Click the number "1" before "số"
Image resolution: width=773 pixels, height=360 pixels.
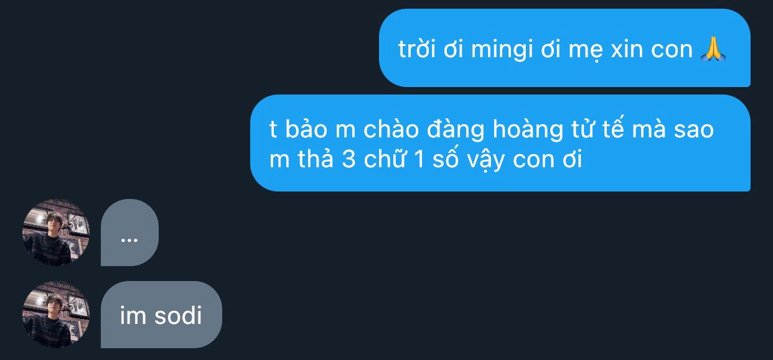tap(418, 160)
